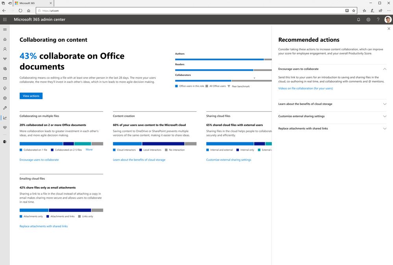Open Resources printer icon in sidebar
Image resolution: width=393 pixels, height=265 pixels.
[x=5, y=69]
